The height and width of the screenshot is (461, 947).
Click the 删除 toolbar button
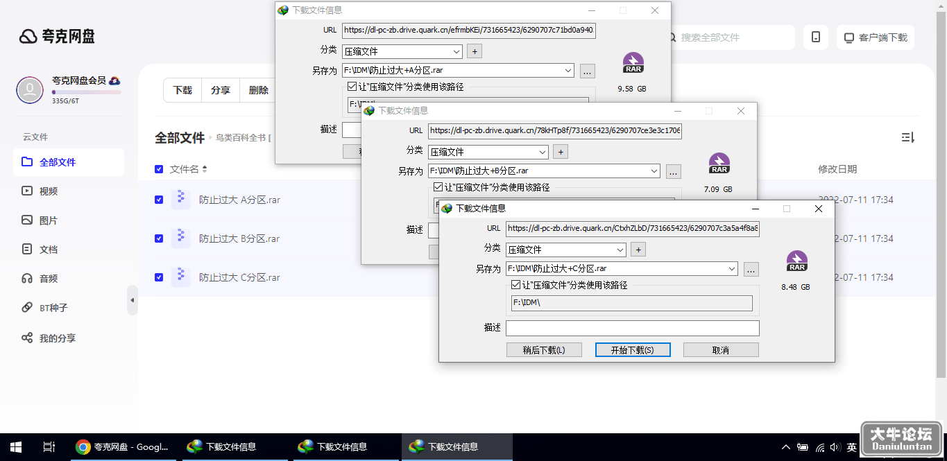[x=259, y=90]
